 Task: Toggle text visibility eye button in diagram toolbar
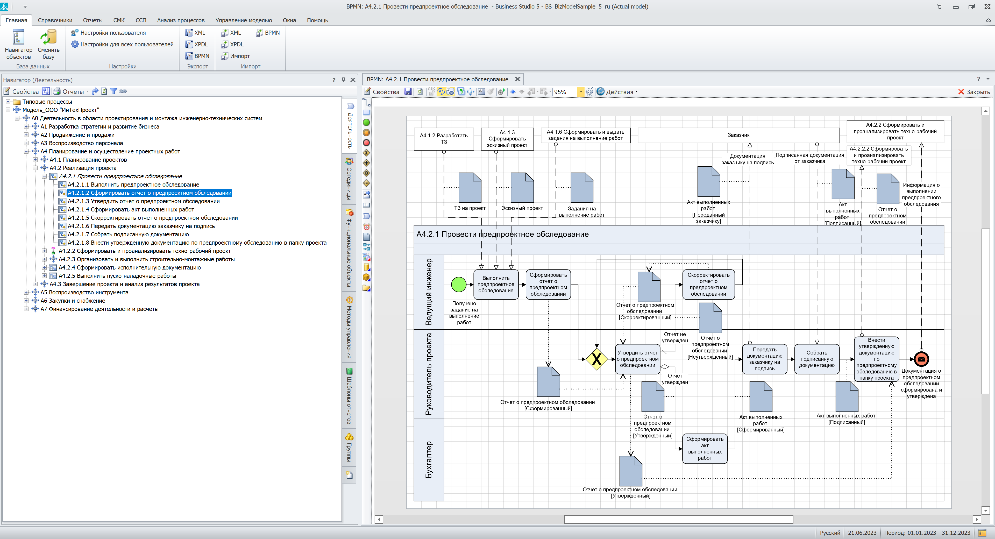[450, 91]
